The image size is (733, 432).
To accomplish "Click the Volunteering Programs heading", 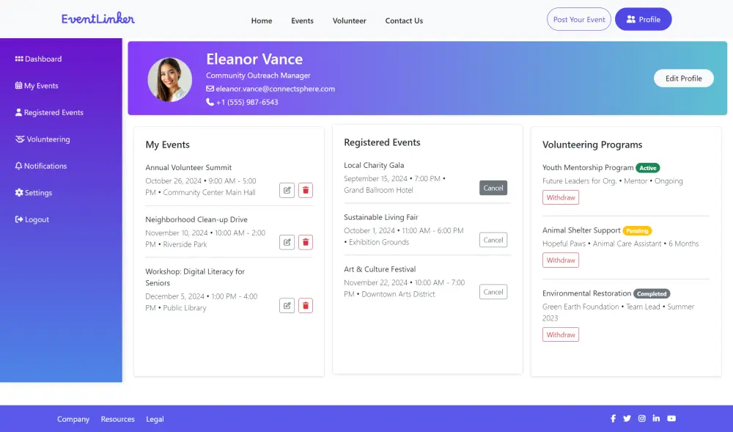I will [x=592, y=144].
